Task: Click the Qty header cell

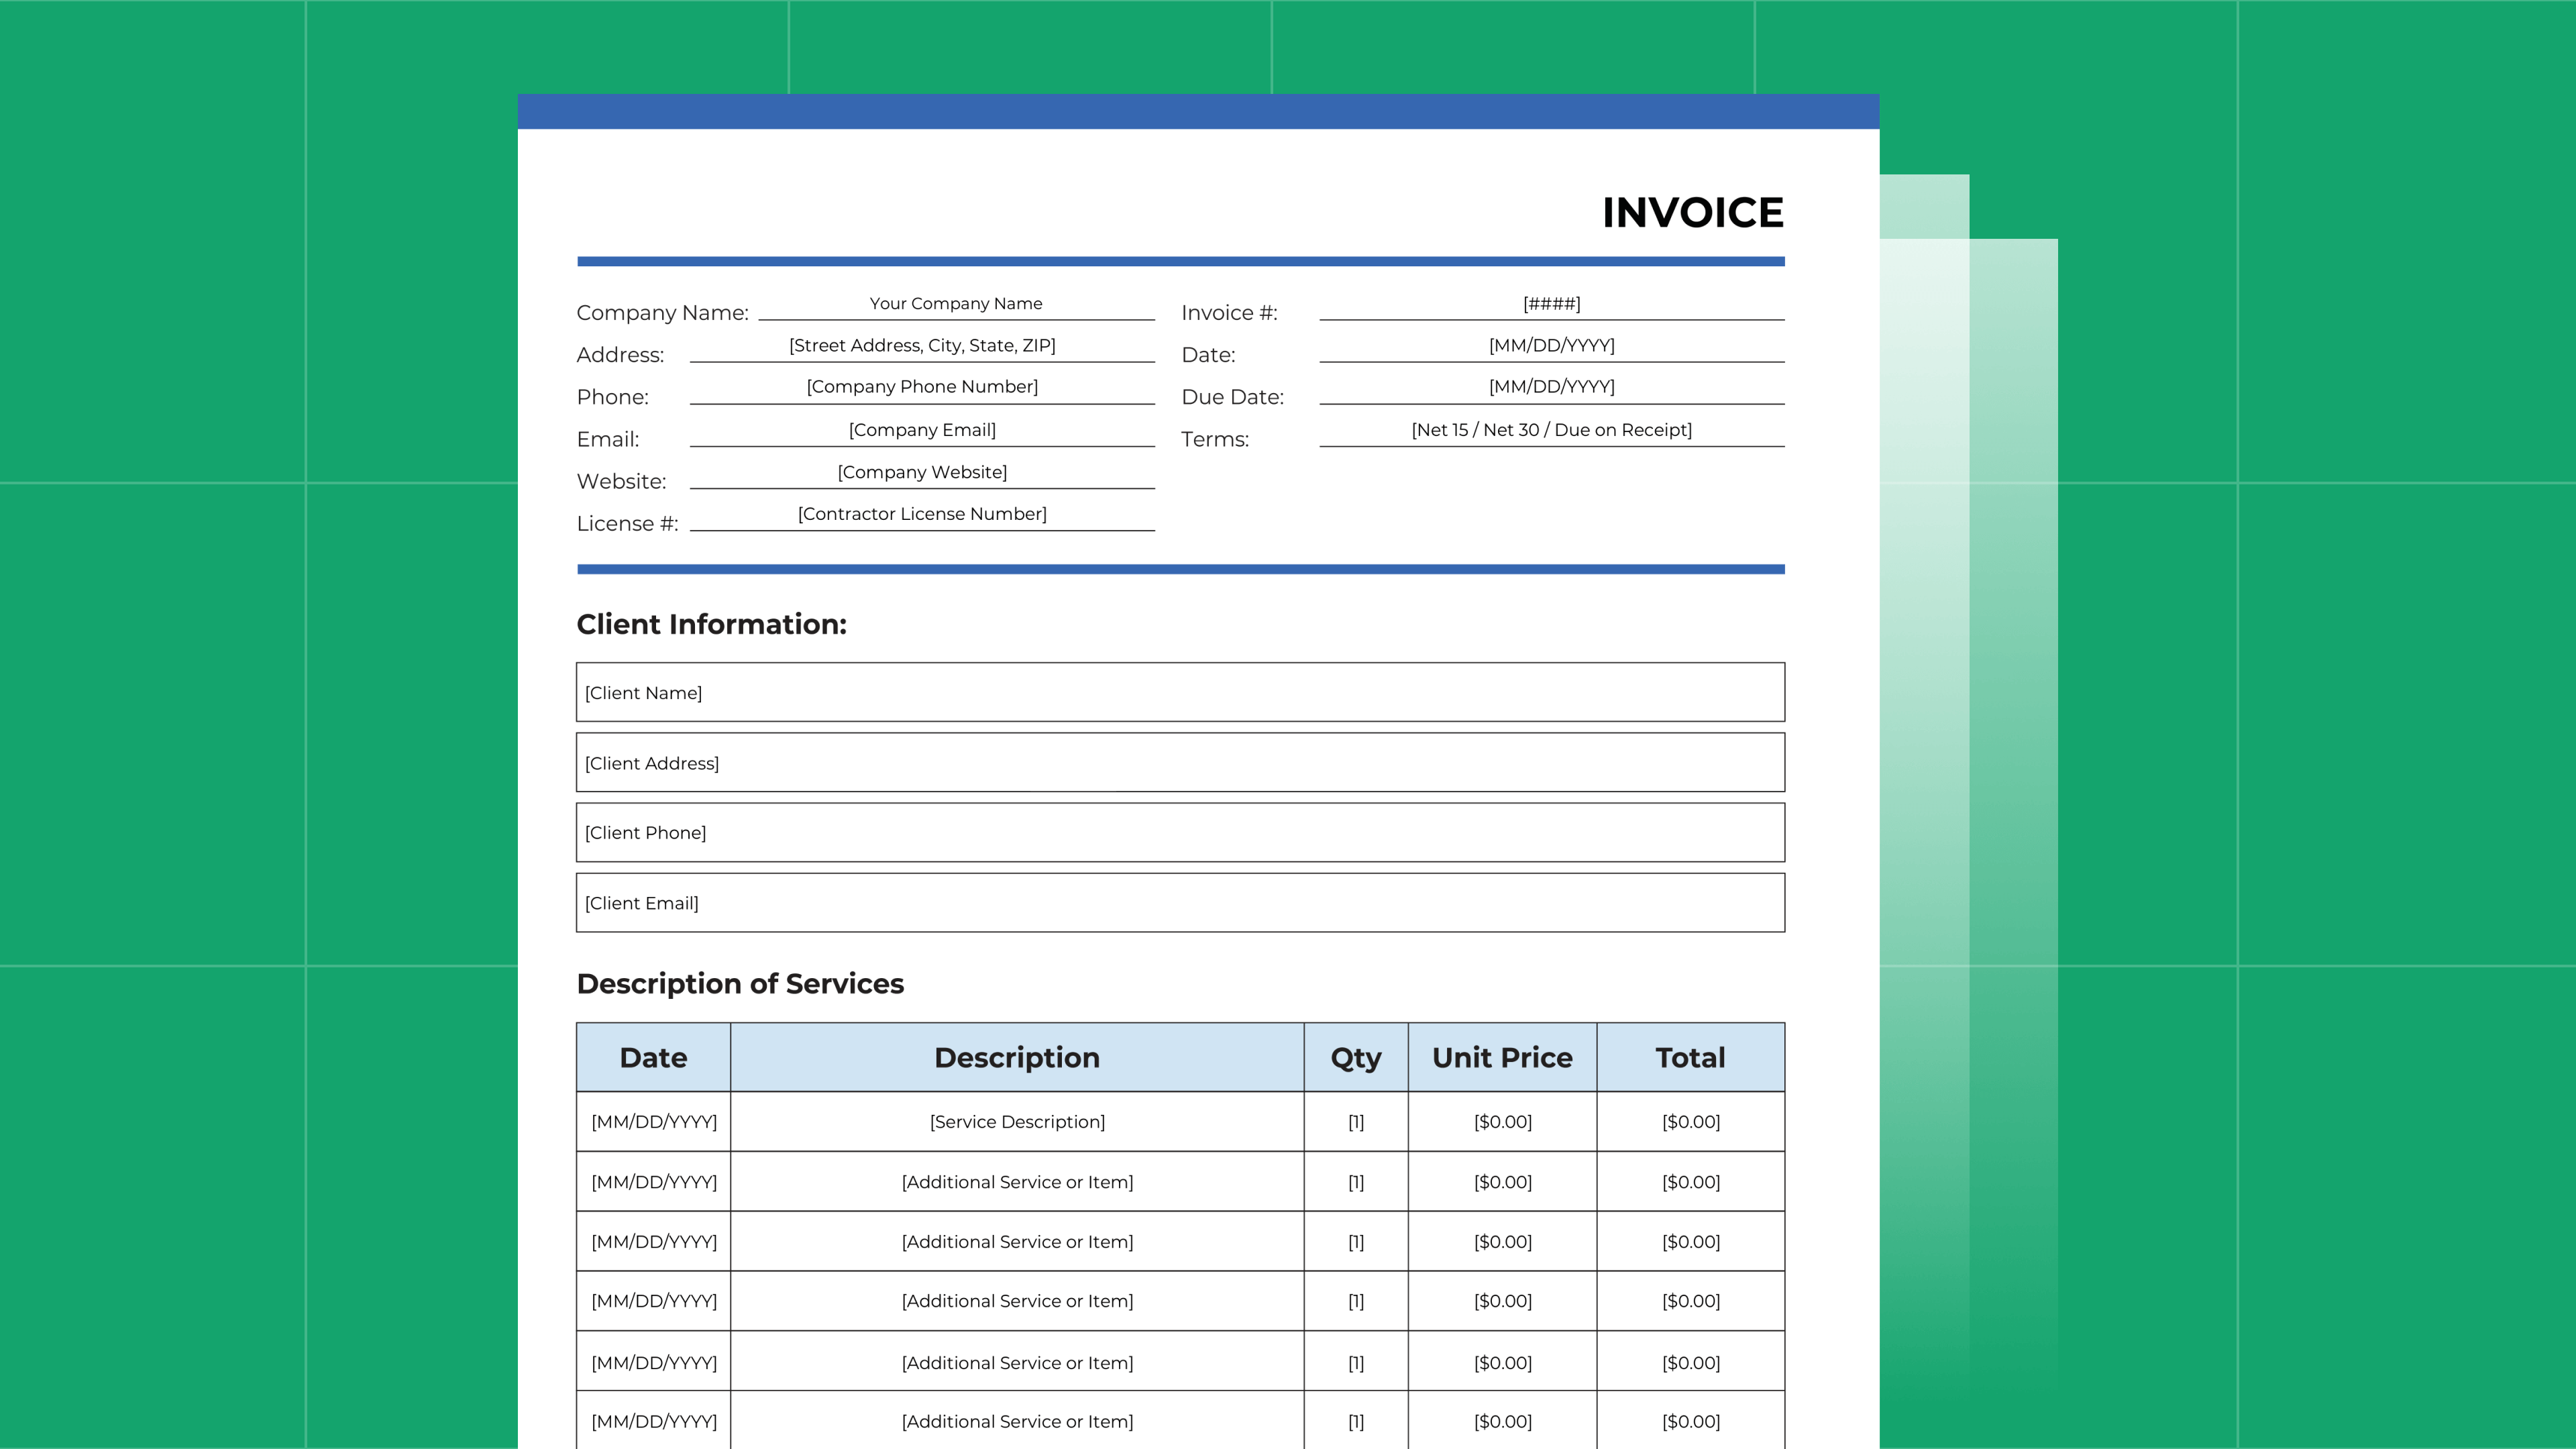Action: [x=1355, y=1057]
